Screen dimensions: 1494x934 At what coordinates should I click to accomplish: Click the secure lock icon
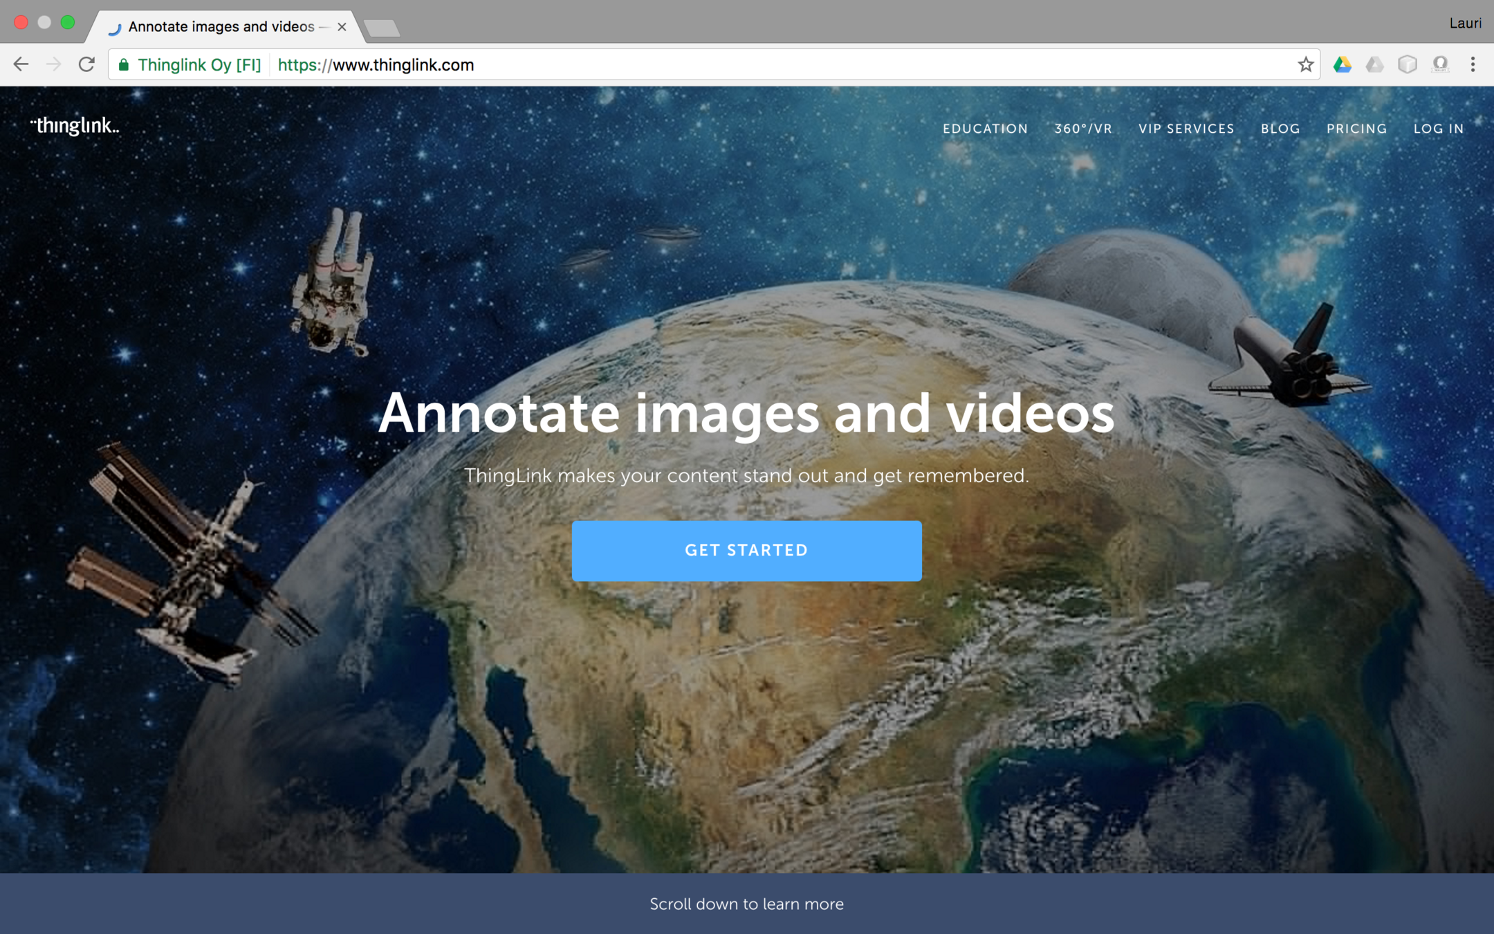[x=124, y=64]
